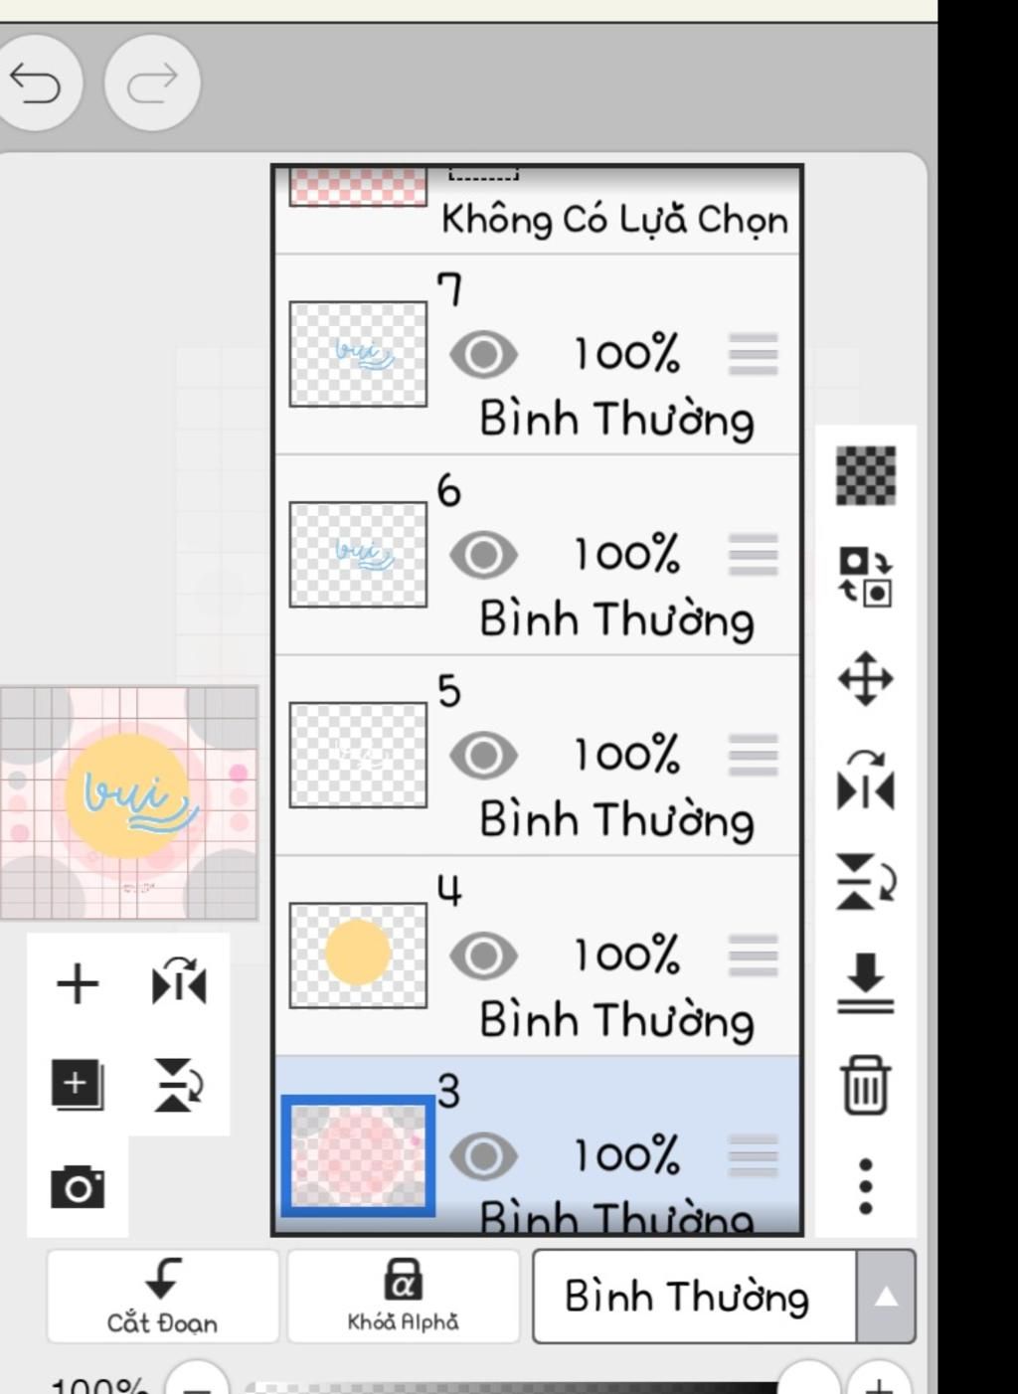Image resolution: width=1018 pixels, height=1394 pixels.
Task: Click the opacity slider plus button
Action: pos(879,1384)
